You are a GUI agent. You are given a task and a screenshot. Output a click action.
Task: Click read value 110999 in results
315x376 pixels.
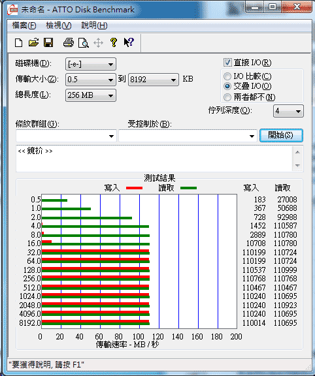tap(285, 270)
